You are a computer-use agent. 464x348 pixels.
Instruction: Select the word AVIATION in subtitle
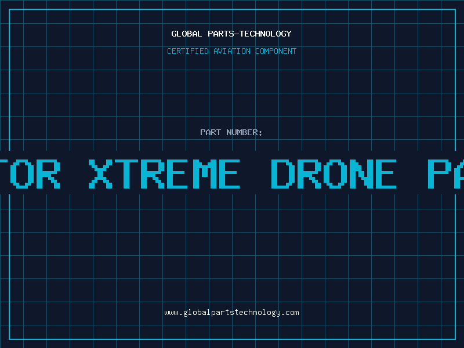(232, 51)
